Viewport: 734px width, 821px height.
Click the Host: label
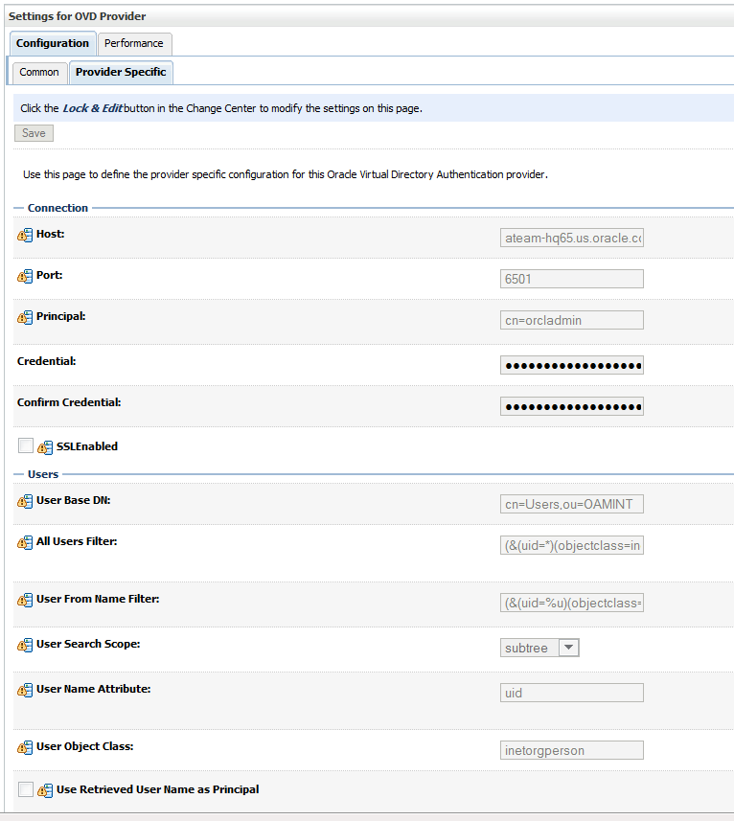click(x=50, y=234)
